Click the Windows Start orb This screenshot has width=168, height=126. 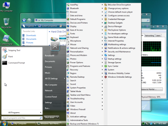point(4,123)
